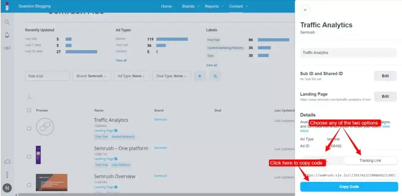Viewport: 402px width, 196px height.
Task: Click the Copy Code button
Action: tap(349, 187)
